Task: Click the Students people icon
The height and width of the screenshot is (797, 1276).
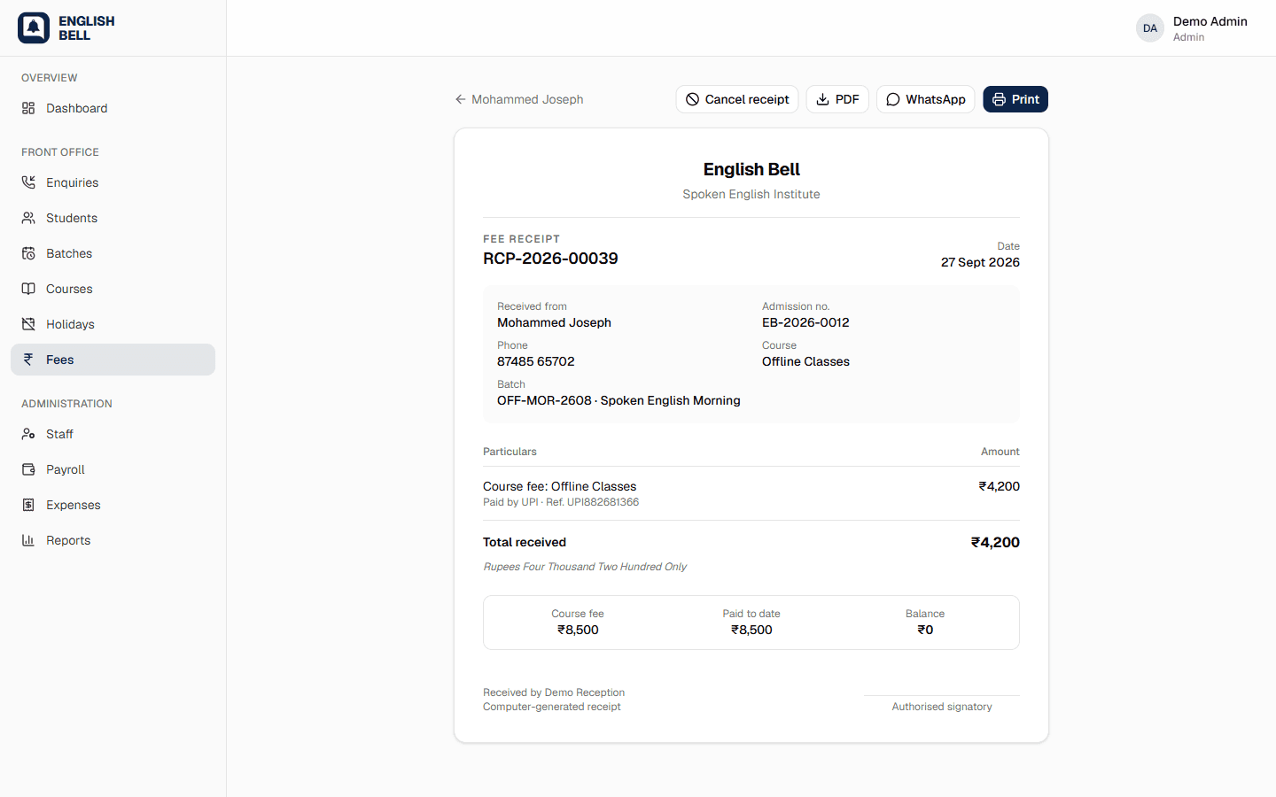Action: pyautogui.click(x=28, y=218)
